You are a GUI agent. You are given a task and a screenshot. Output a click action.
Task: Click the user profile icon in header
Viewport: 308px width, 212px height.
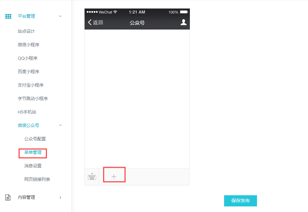click(184, 22)
